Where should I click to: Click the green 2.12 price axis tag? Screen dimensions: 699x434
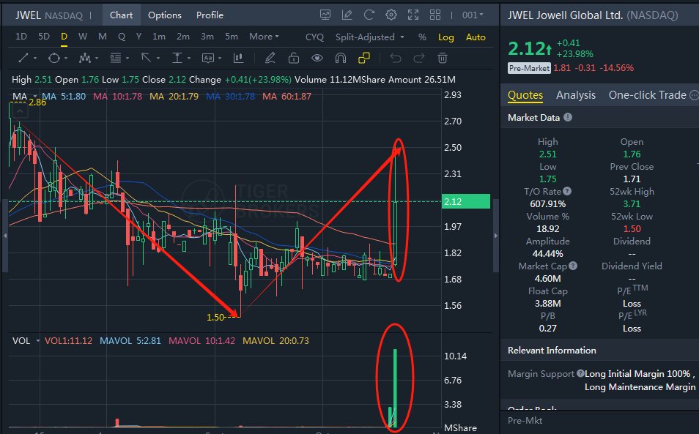[465, 202]
